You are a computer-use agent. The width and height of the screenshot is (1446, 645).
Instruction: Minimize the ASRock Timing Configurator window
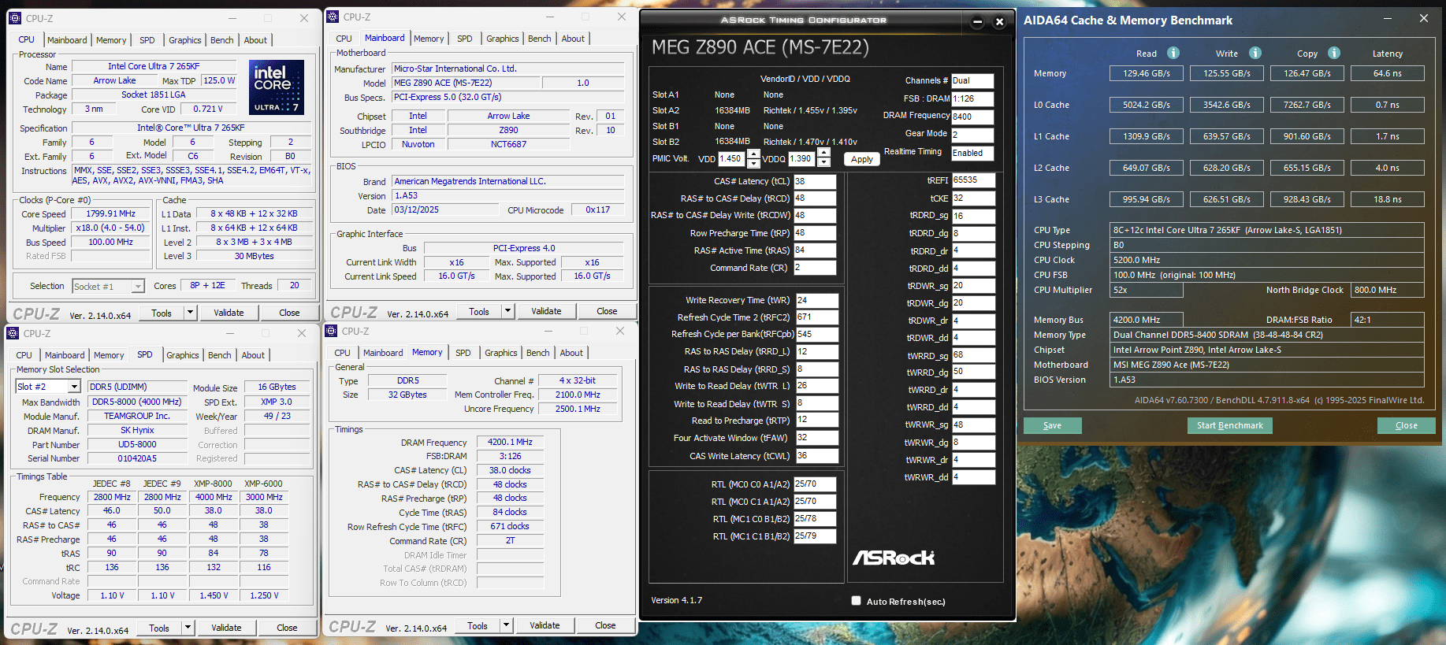pos(977,22)
